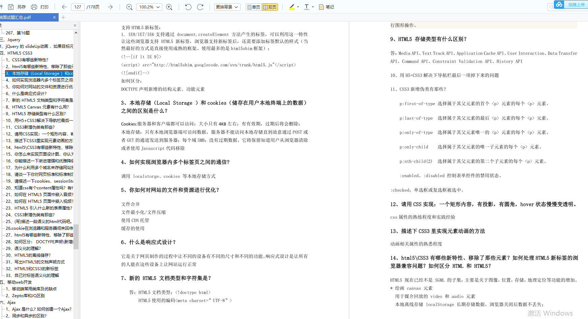Click the page number input field

pos(78,7)
